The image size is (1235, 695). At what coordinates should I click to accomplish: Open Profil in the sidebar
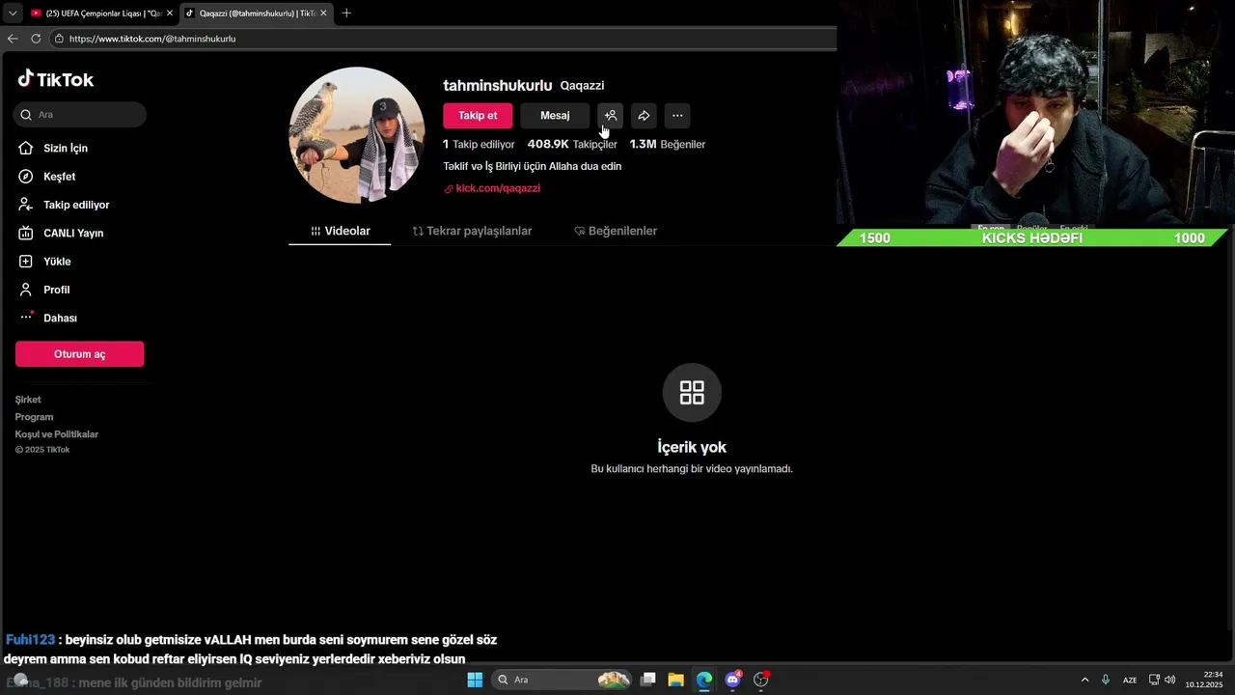point(56,290)
